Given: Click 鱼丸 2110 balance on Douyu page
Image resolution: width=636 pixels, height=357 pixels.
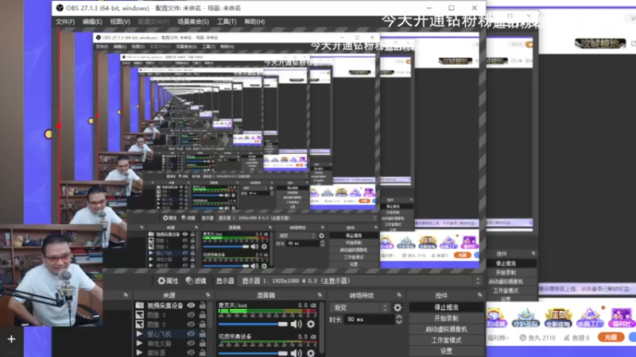Looking at the screenshot, I should click(x=538, y=338).
